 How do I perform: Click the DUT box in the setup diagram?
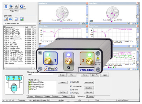point(14,88)
